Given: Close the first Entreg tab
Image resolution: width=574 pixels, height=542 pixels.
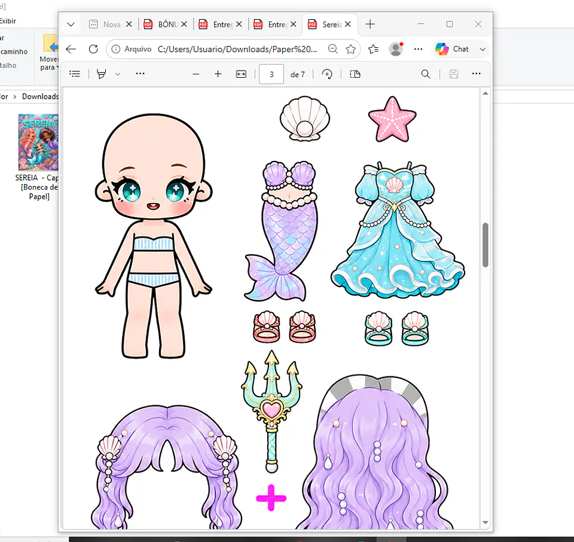Looking at the screenshot, I should click(239, 24).
